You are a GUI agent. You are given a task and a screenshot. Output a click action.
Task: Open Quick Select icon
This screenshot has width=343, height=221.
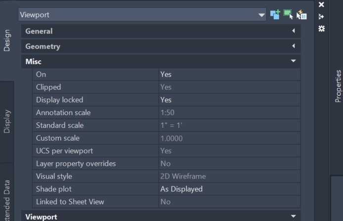click(x=301, y=15)
